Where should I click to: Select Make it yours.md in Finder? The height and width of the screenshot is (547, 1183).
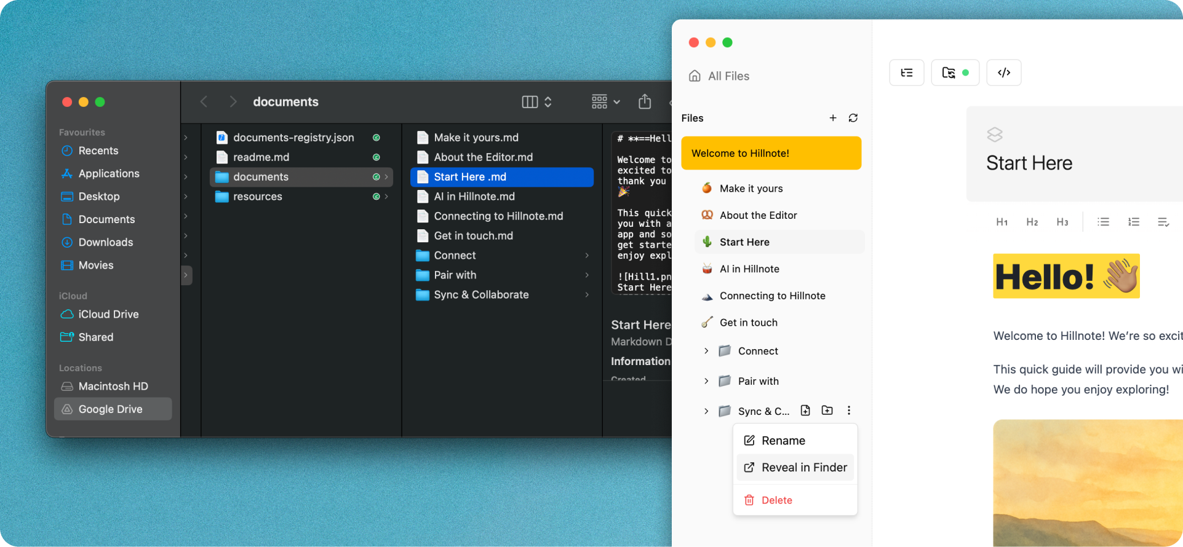click(x=502, y=138)
